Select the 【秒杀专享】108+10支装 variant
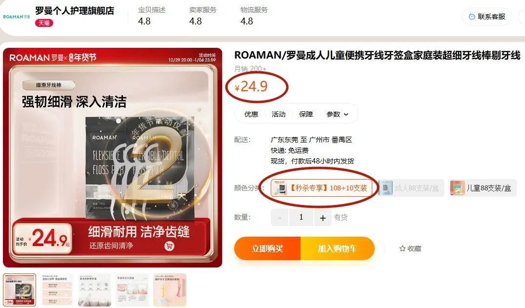 (x=322, y=188)
